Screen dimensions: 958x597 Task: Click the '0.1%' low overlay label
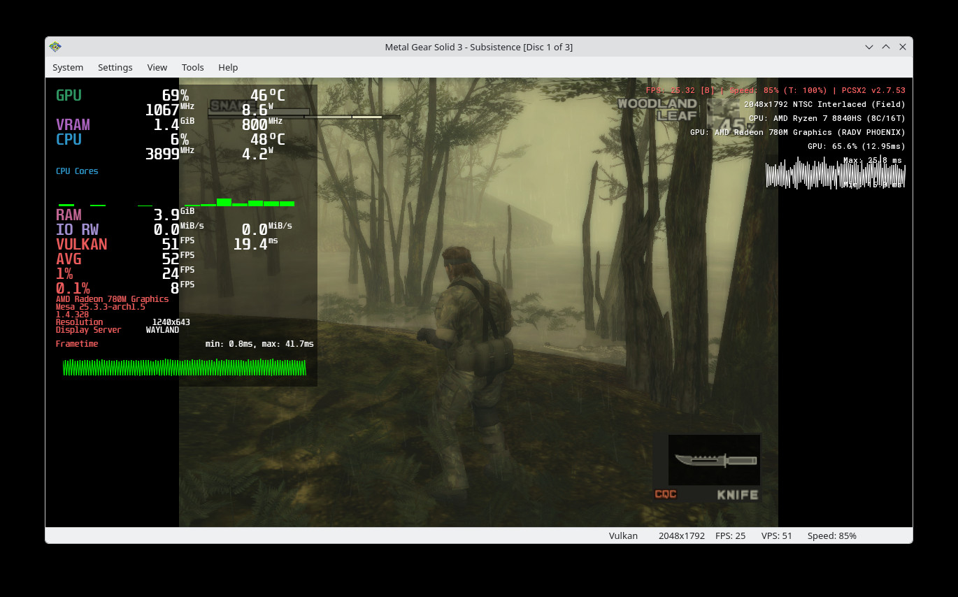click(x=73, y=288)
